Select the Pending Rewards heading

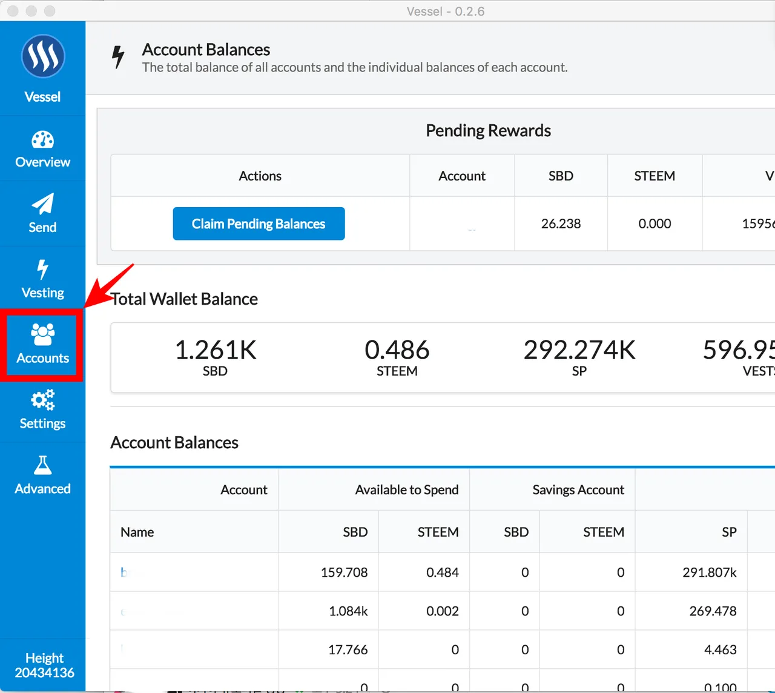[x=488, y=130]
